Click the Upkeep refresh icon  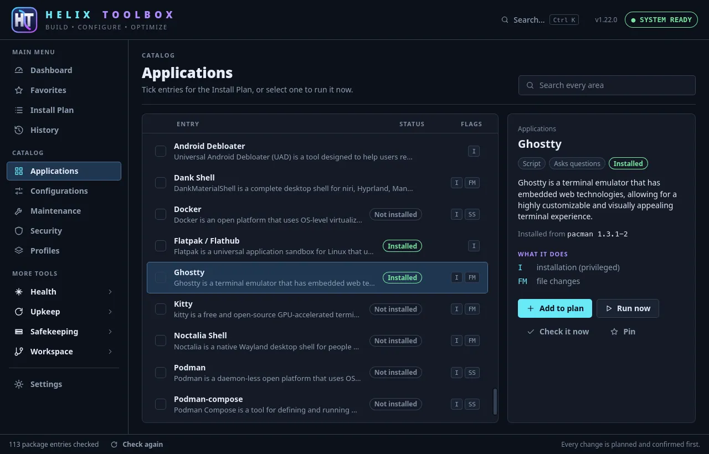pos(19,312)
